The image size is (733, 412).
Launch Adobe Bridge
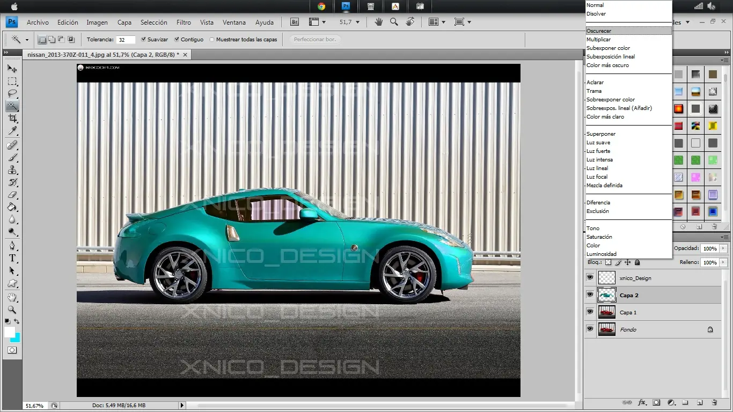point(295,22)
